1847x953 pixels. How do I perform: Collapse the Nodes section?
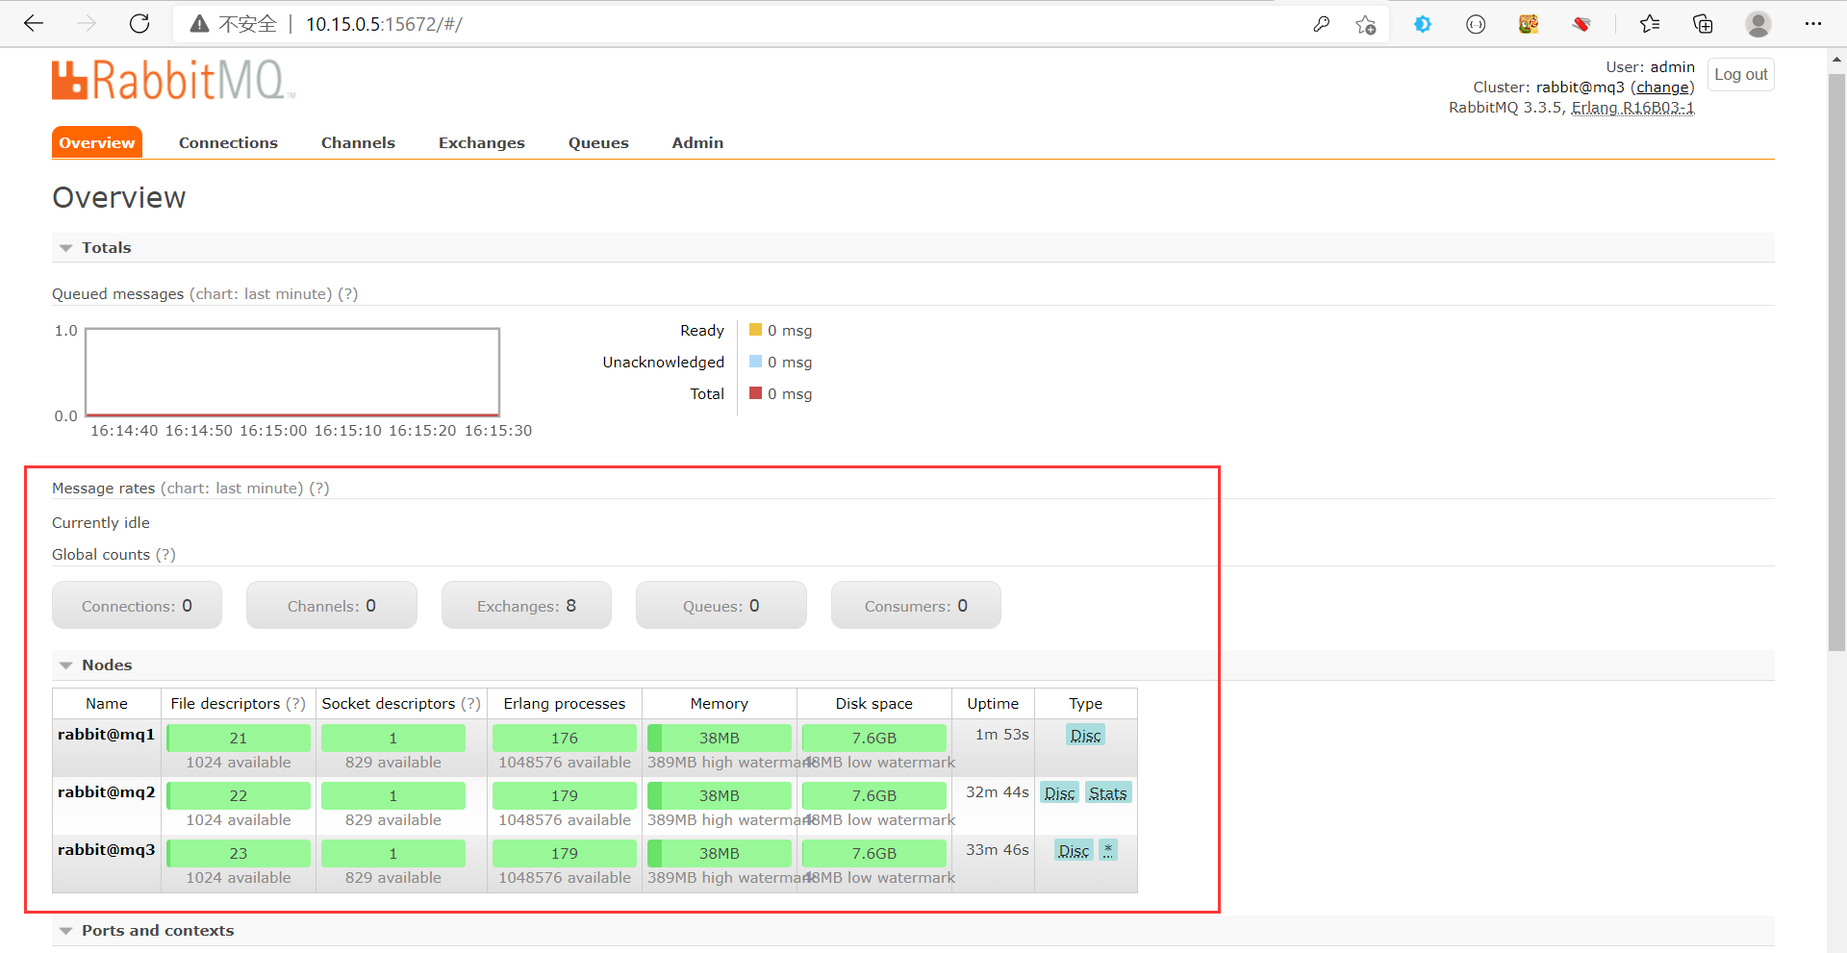[106, 665]
